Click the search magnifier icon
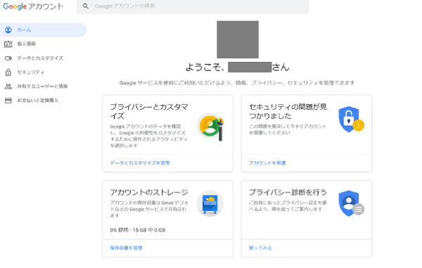The height and width of the screenshot is (268, 422). (x=86, y=6)
